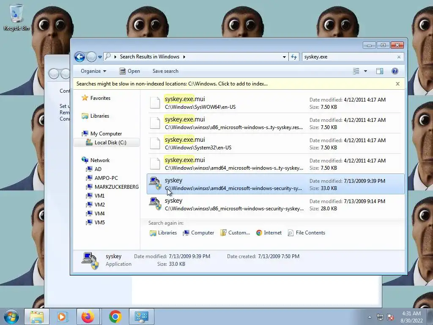Open the Recycle Bin on the desktop
The image size is (433, 325).
[16, 17]
